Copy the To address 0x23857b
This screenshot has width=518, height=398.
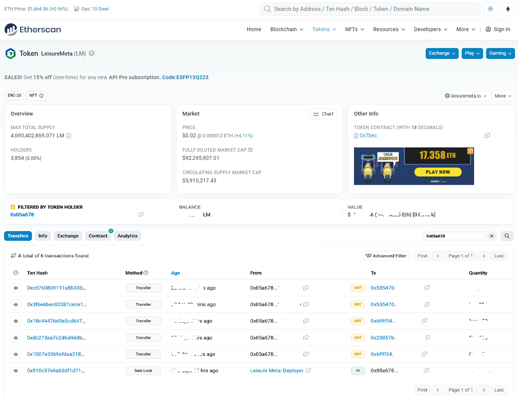coord(427,338)
